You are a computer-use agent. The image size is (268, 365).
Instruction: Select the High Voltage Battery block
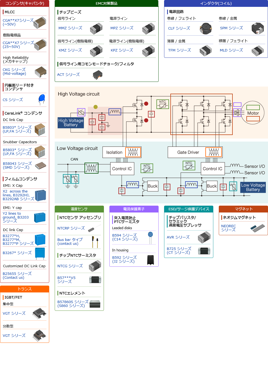click(71, 123)
